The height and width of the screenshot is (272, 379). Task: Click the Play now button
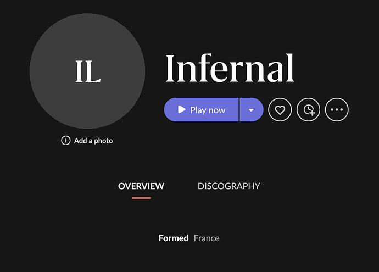(x=202, y=110)
